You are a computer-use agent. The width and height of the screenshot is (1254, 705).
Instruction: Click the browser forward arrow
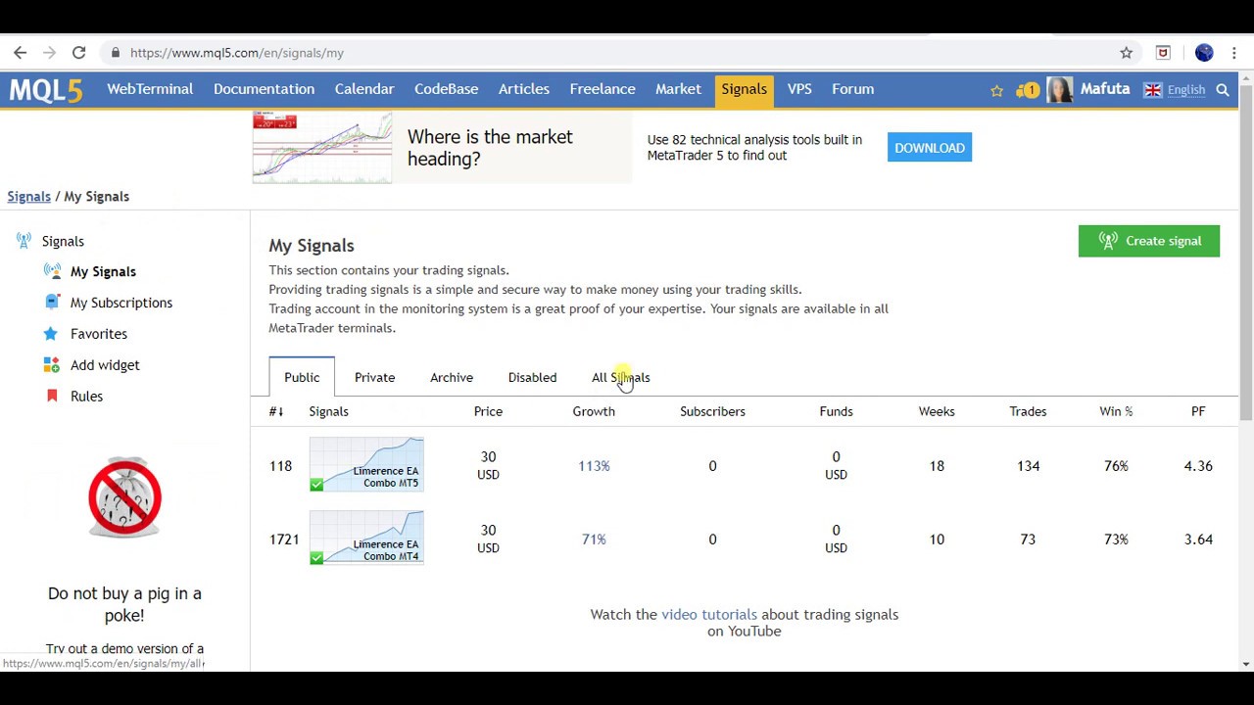49,53
